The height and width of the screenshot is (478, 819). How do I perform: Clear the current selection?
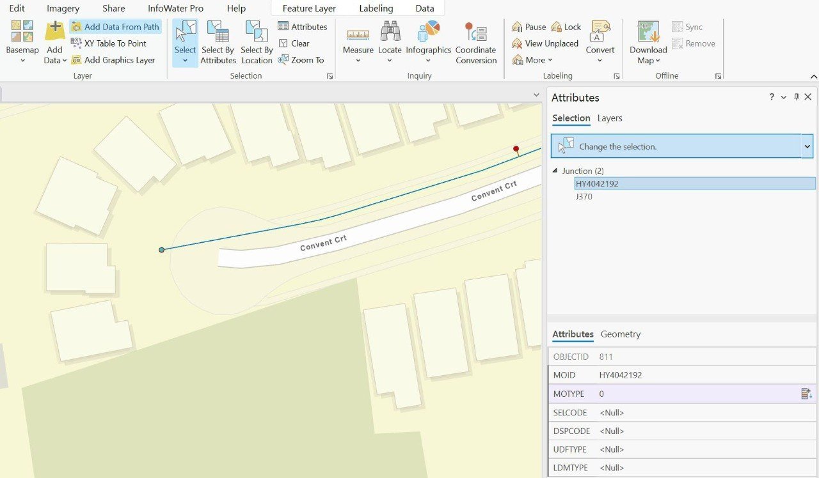294,43
